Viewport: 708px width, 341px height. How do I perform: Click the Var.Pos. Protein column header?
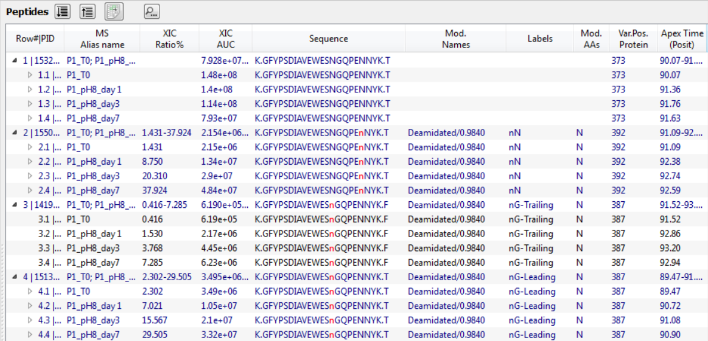pyautogui.click(x=634, y=39)
